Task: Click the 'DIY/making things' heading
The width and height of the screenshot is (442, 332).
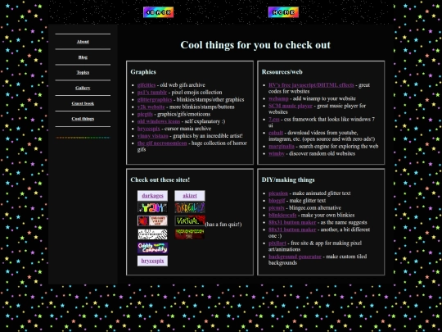Action: click(x=288, y=180)
